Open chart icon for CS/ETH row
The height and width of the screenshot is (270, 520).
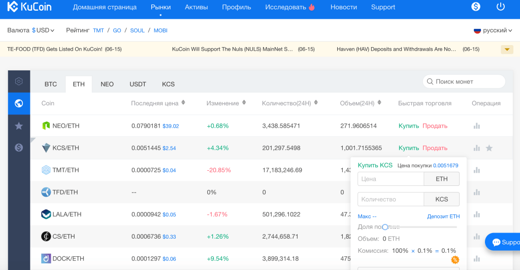tap(477, 237)
